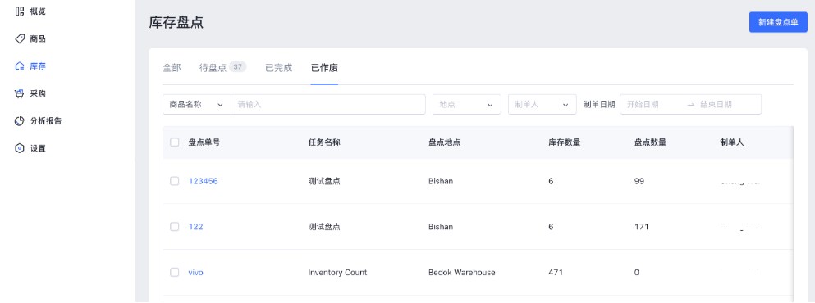Open the 采购 shopping cart icon

(20, 93)
